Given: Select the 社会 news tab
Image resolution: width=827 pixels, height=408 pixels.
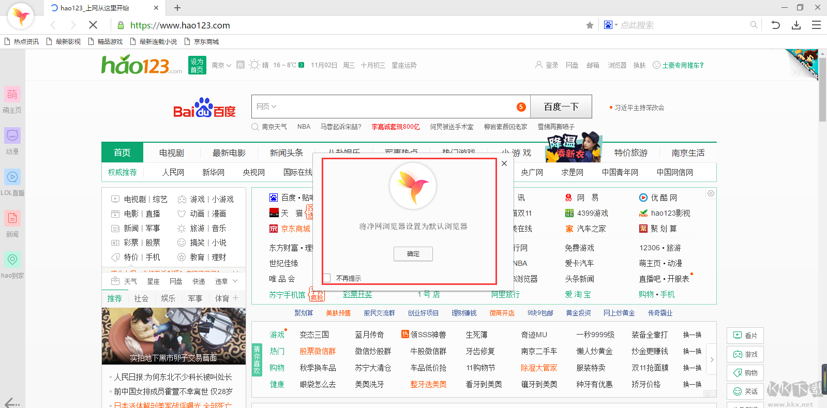Looking at the screenshot, I should pos(141,298).
